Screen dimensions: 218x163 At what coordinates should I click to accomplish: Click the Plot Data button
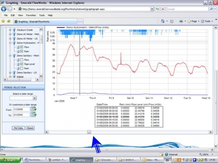coord(18,128)
